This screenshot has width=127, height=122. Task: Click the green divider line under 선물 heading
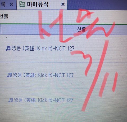pos(63,24)
